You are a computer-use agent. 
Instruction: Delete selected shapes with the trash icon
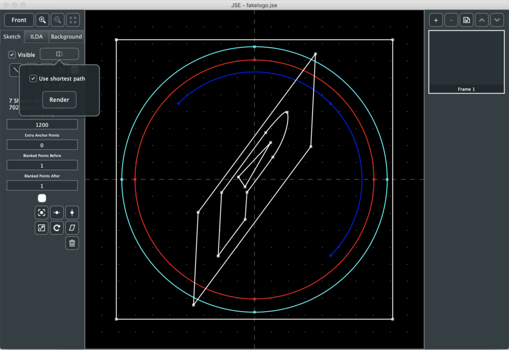pos(72,243)
